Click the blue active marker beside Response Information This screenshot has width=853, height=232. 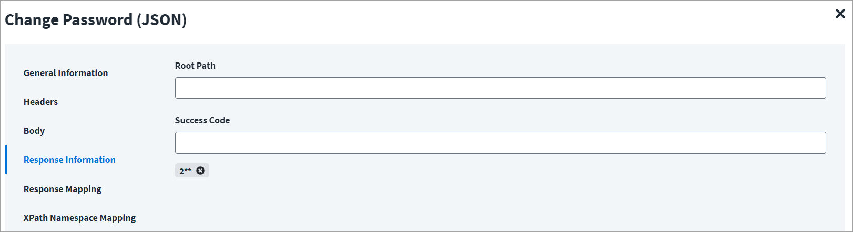tap(6, 160)
